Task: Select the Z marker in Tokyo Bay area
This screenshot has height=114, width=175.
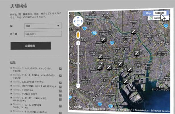Action: pos(125,81)
